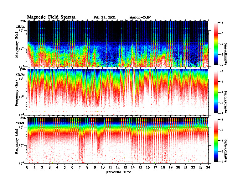Screen dimensions: 248x192
Task: Click the '-9' tick on the dZ/dt color bar
Action: tap(222, 162)
